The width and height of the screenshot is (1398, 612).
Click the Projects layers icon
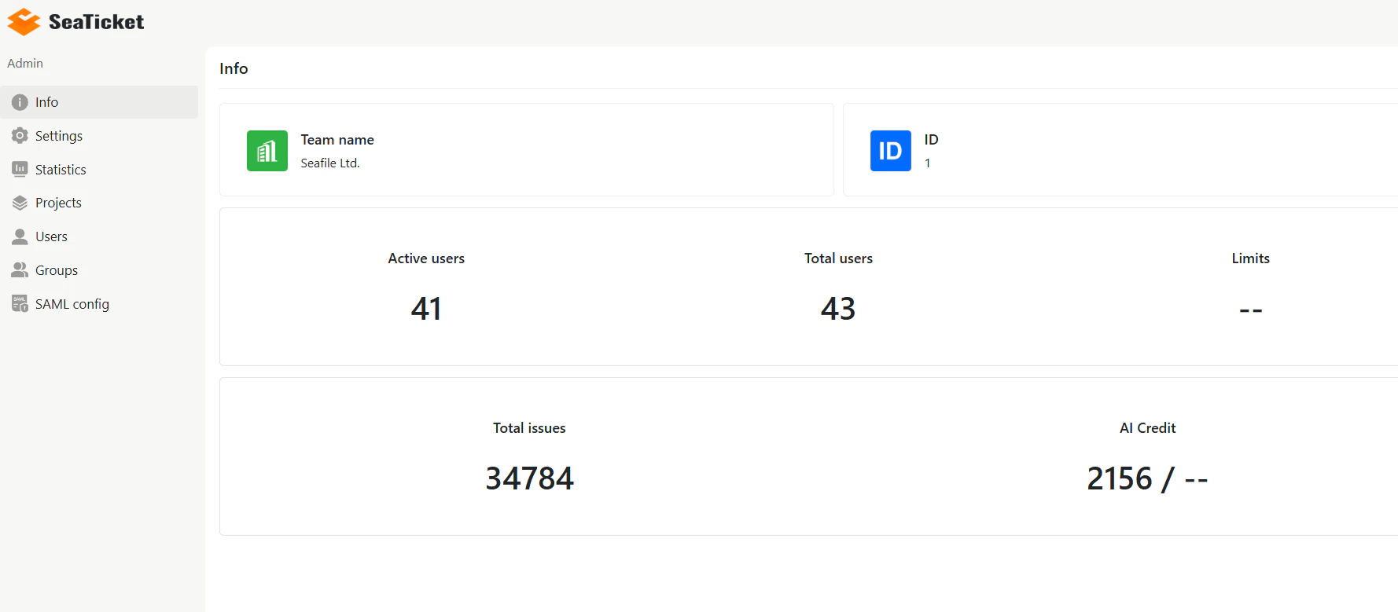pos(20,203)
